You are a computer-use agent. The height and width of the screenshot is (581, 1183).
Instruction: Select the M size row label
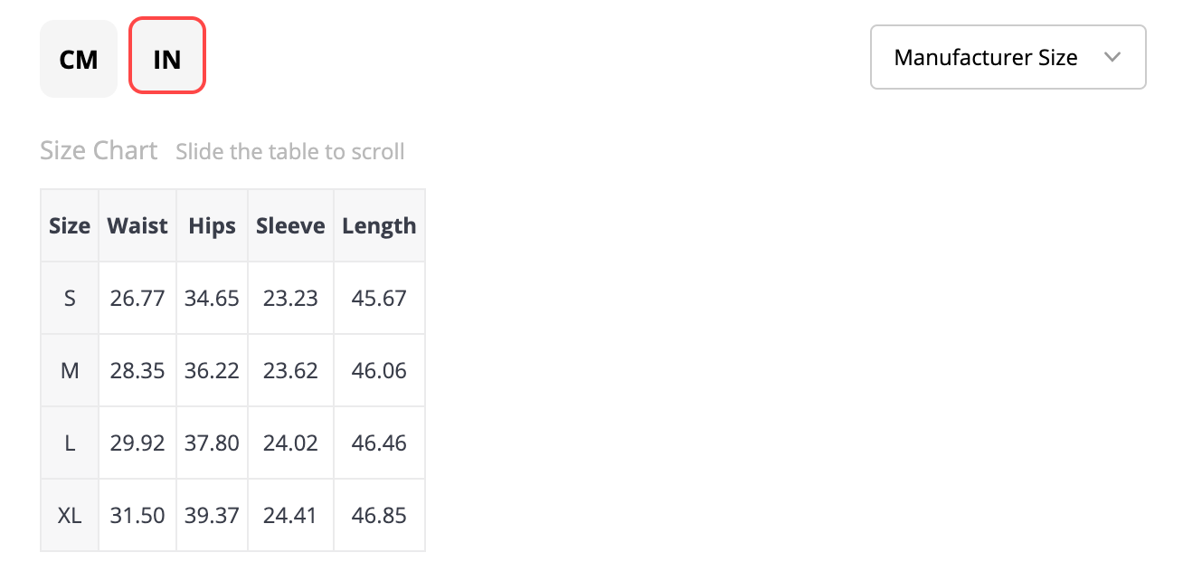(70, 371)
